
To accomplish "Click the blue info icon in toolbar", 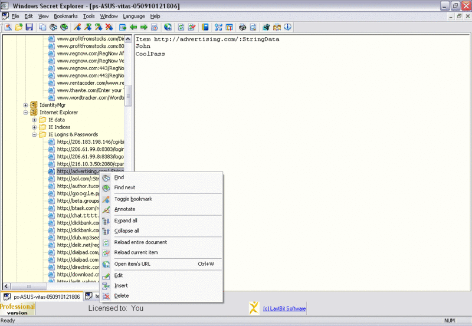I will click(x=287, y=27).
